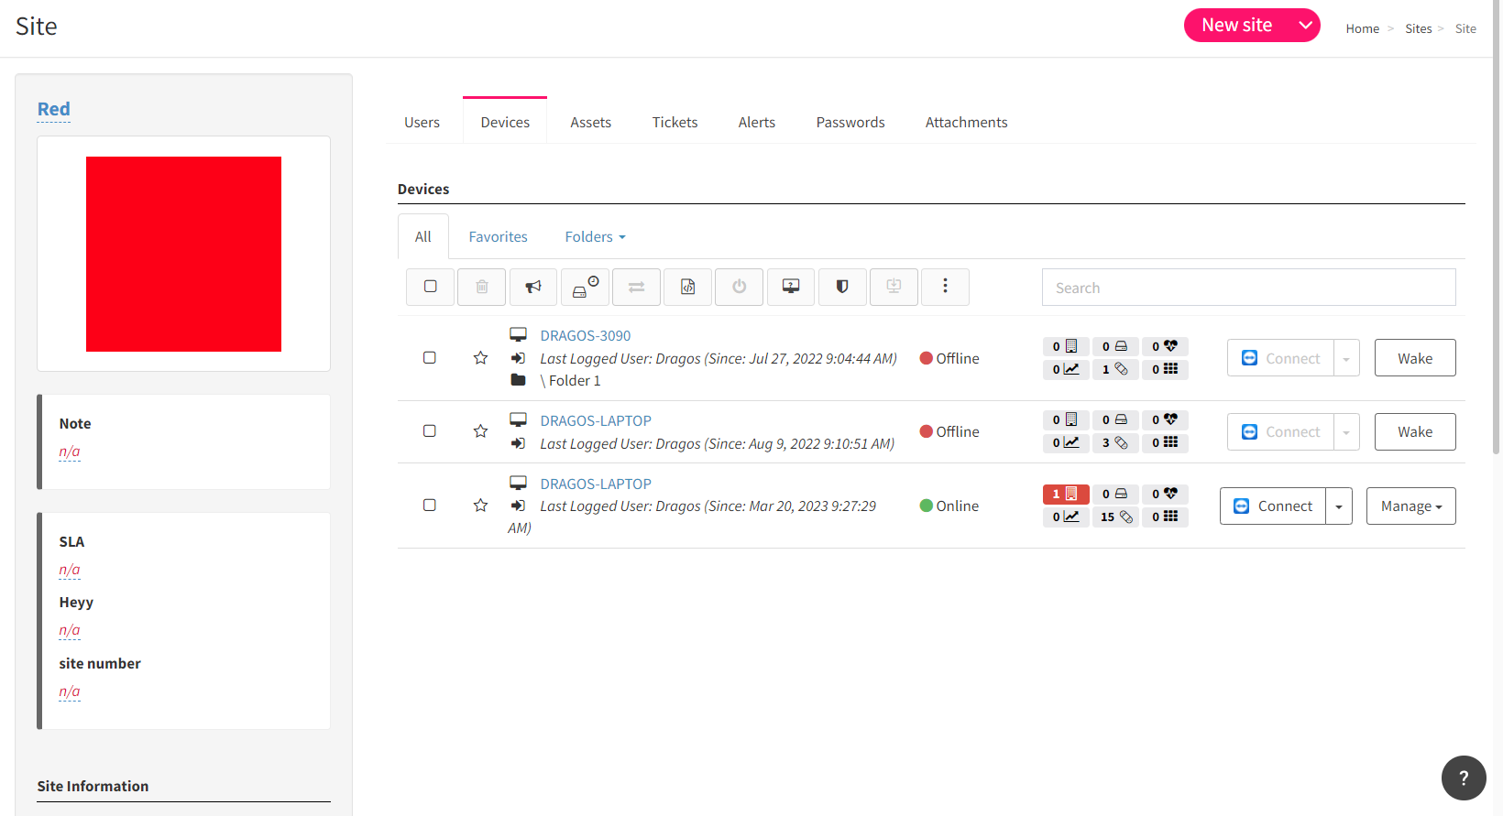
Task: Switch to the Users tab
Action: (422, 123)
